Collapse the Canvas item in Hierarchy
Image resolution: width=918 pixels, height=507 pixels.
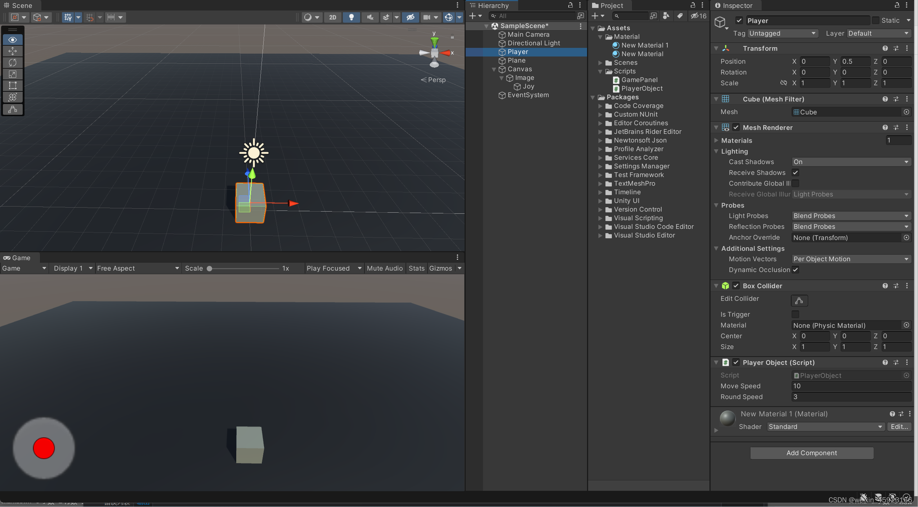coord(494,69)
